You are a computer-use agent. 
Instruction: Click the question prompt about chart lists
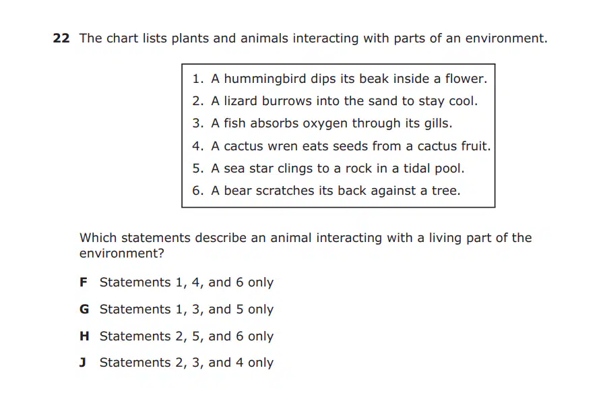[x=313, y=38]
